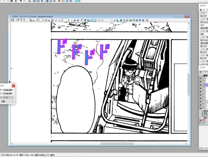The height and width of the screenshot is (157, 208).
Task: Click the flip horizontal double-arrow icon
Action: 75,20
